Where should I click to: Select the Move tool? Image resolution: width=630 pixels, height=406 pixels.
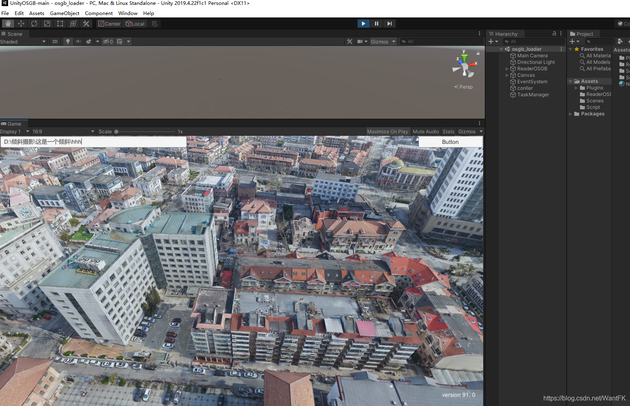pyautogui.click(x=21, y=24)
